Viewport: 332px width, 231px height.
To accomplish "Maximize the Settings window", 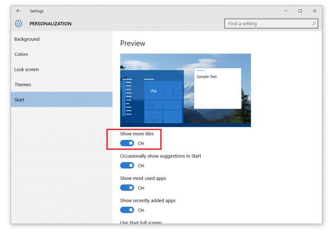I will coord(300,11).
